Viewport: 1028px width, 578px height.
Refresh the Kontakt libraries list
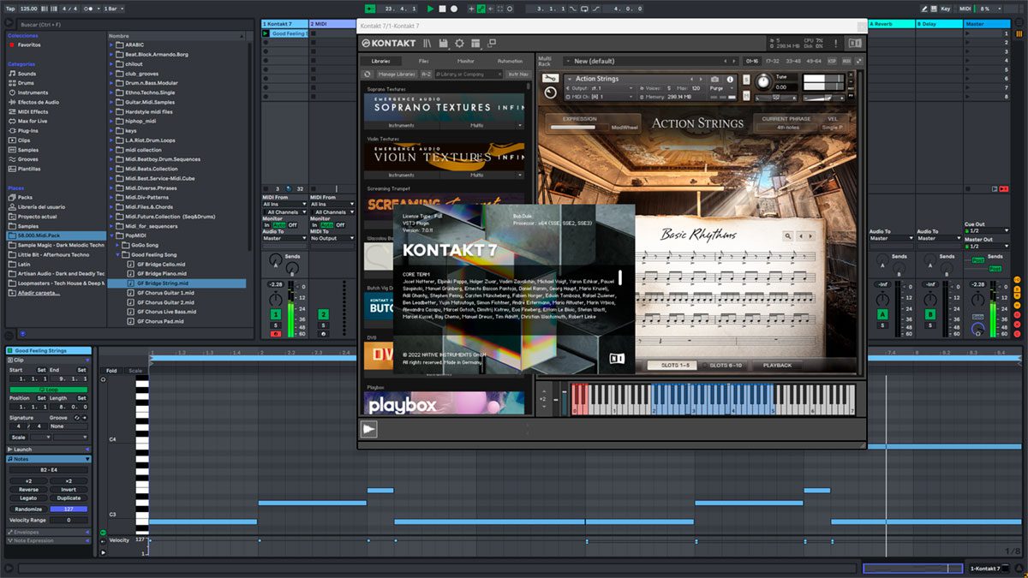368,74
